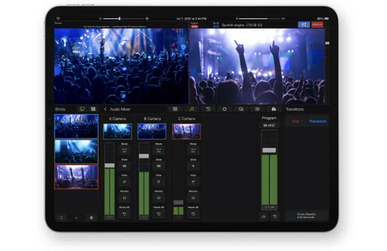The image size is (387, 251).
Task: Select the C Camera mixer thumbnail
Action: (186, 132)
